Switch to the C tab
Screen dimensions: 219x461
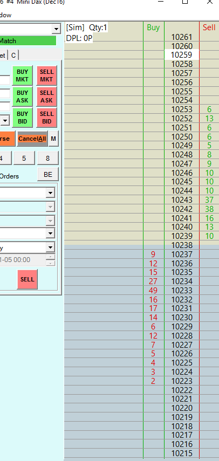(x=13, y=56)
